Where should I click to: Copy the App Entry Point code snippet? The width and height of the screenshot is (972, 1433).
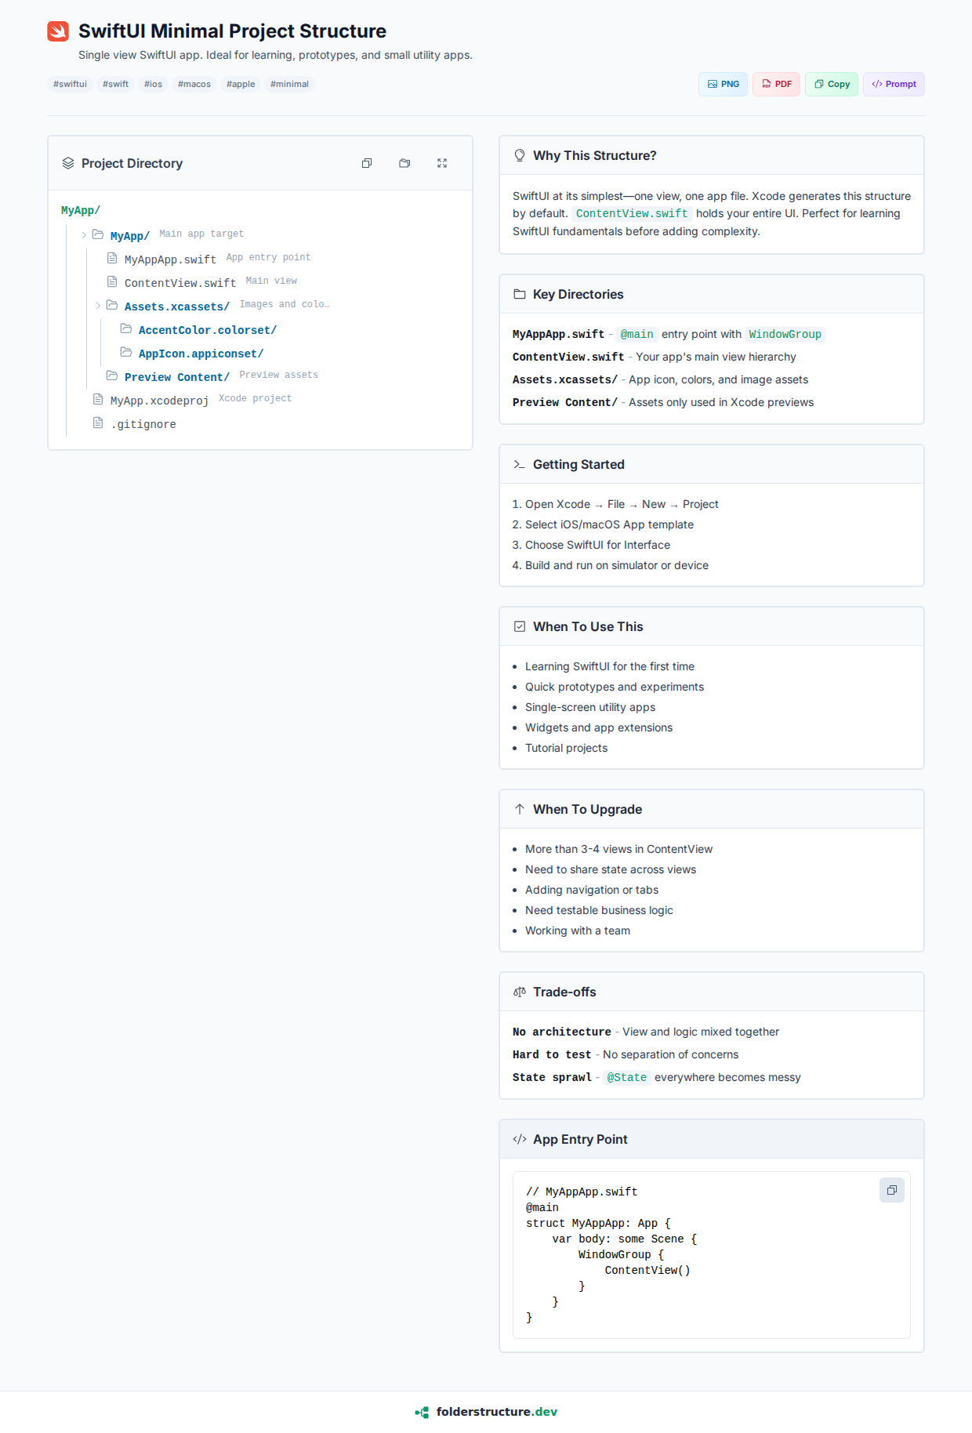coord(891,1190)
